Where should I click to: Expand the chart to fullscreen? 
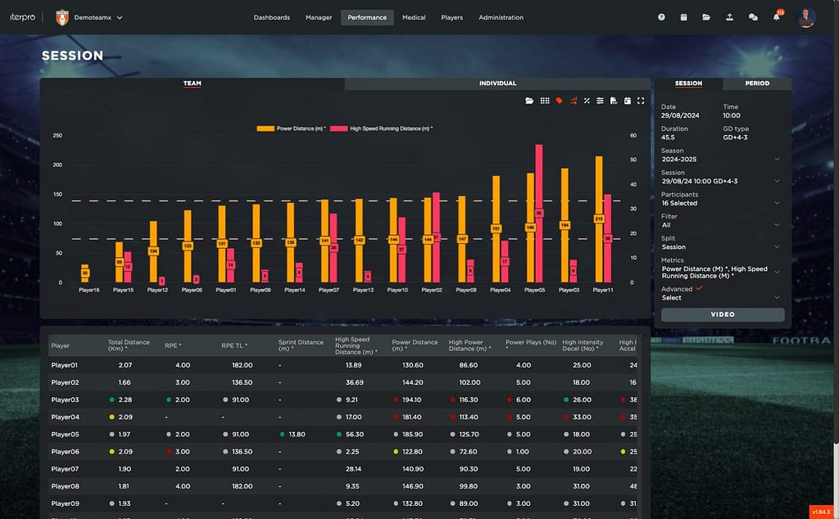coord(640,101)
